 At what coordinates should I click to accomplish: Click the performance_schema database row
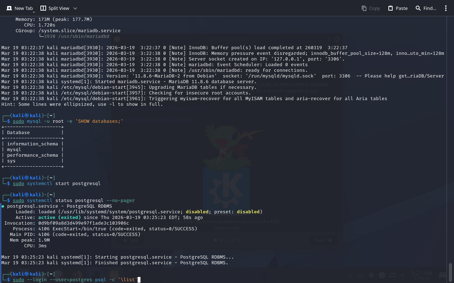(x=32, y=155)
